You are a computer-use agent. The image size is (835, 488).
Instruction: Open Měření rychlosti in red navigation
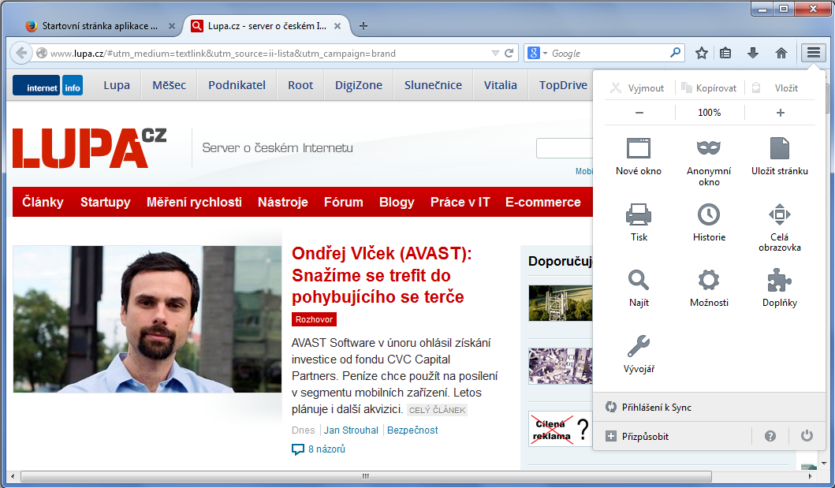(195, 203)
